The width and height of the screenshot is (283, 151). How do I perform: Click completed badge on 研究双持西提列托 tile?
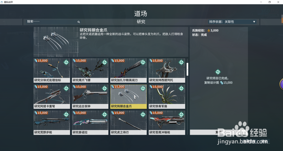point(181,62)
